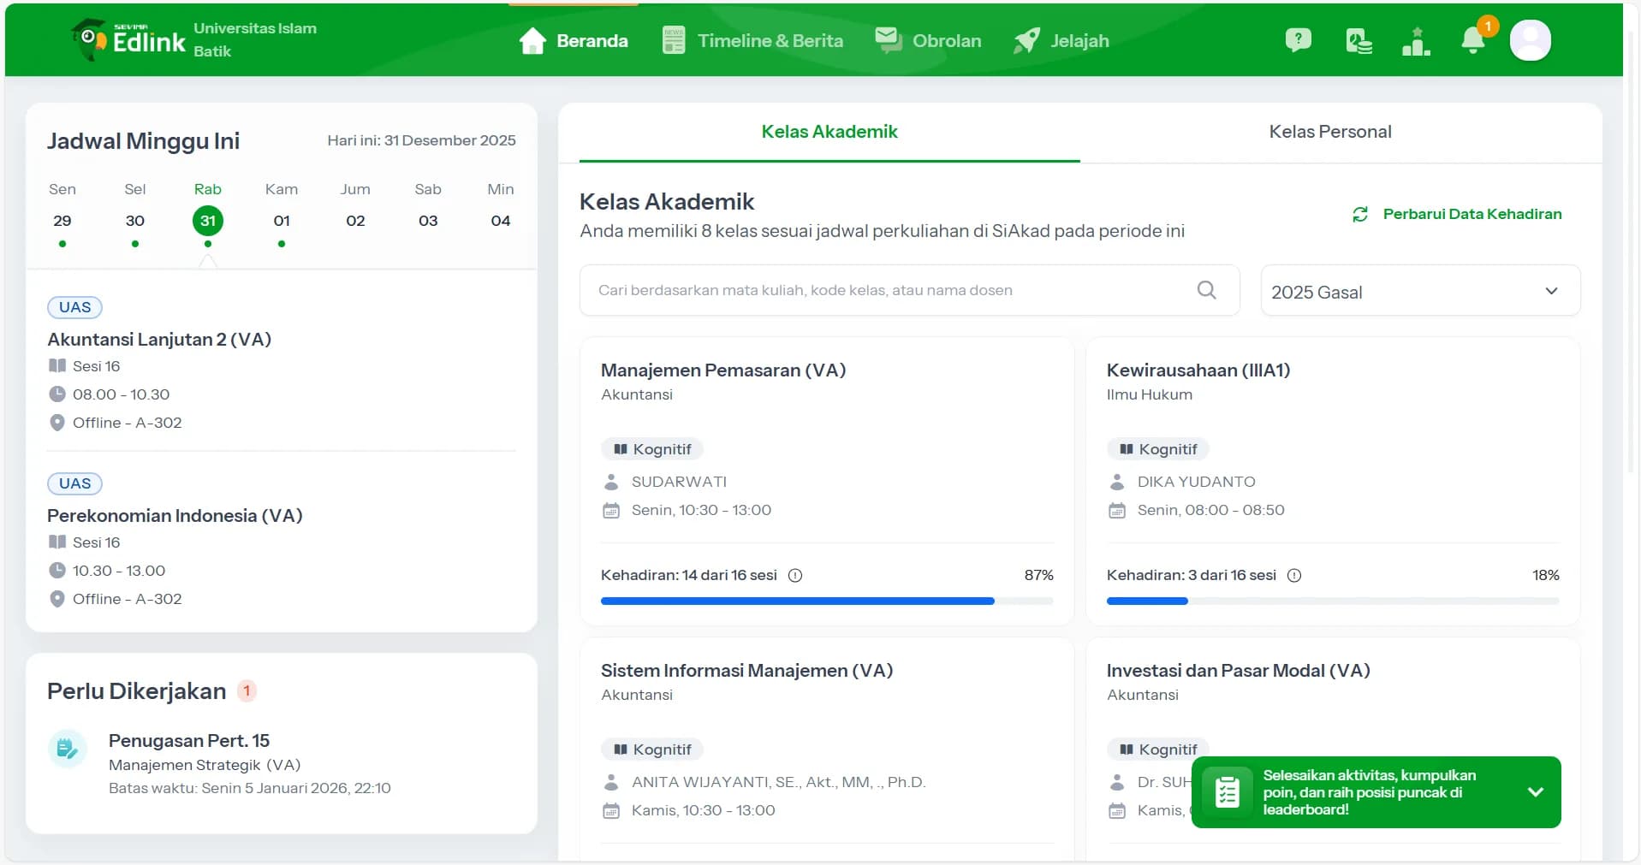Click the search magnifier icon
The height and width of the screenshot is (865, 1641).
click(x=1206, y=290)
